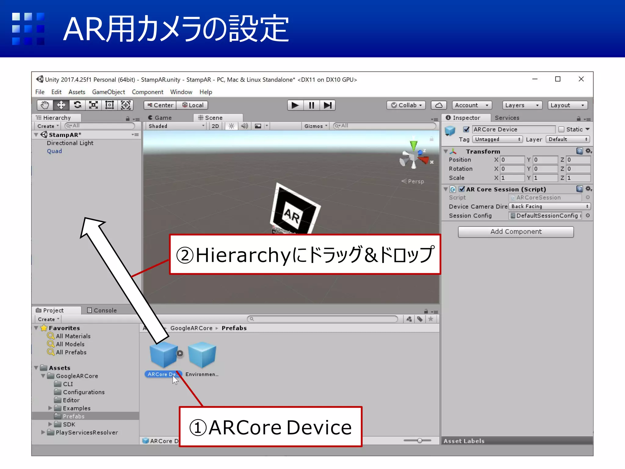Click the Pause button

[312, 105]
